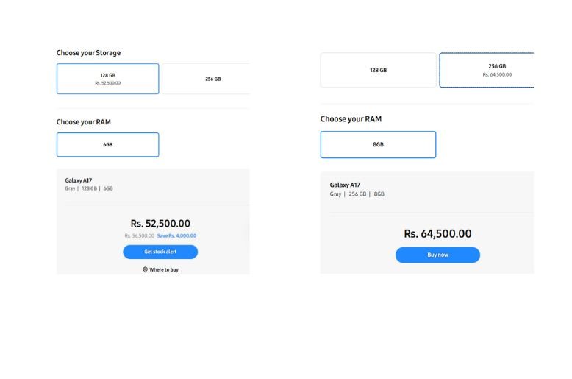Open the Where to buy link
Image resolution: width=572 pixels, height=379 pixels.
[x=163, y=270]
